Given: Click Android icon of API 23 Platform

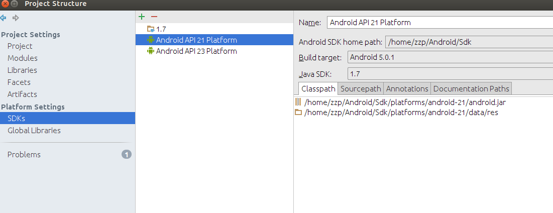Looking at the screenshot, I should (x=151, y=51).
